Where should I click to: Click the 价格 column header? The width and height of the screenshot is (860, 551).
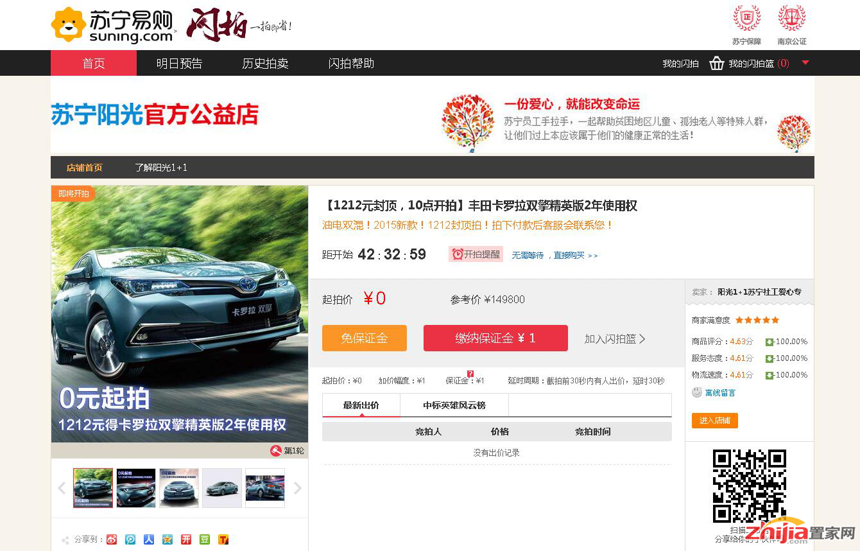tap(500, 432)
